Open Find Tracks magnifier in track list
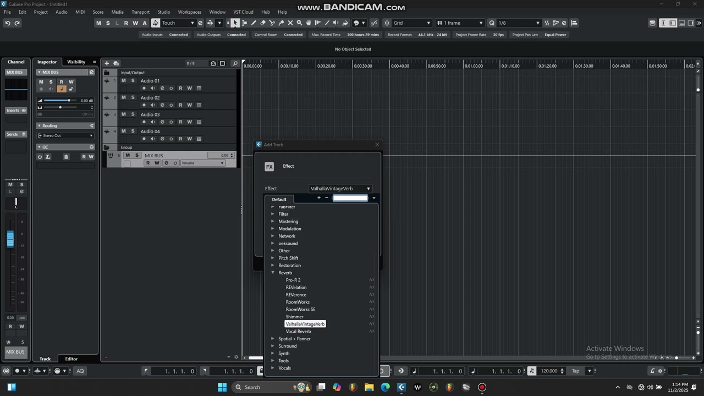The height and width of the screenshot is (396, 704). pyautogui.click(x=235, y=63)
